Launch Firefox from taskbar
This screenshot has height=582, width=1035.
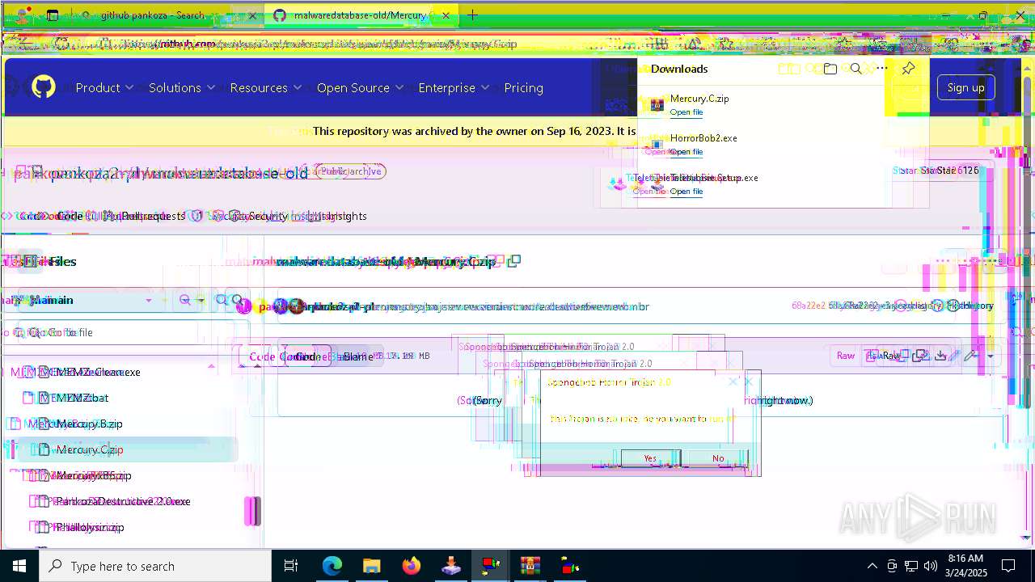point(411,566)
